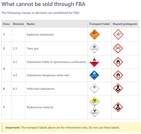Select the Name column header
Image resolution: width=141 pixels, height=134 pixels.
(31, 24)
